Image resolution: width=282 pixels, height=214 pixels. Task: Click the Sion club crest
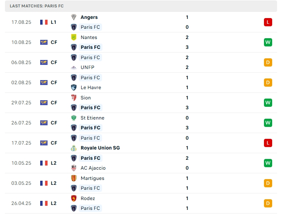[74, 98]
